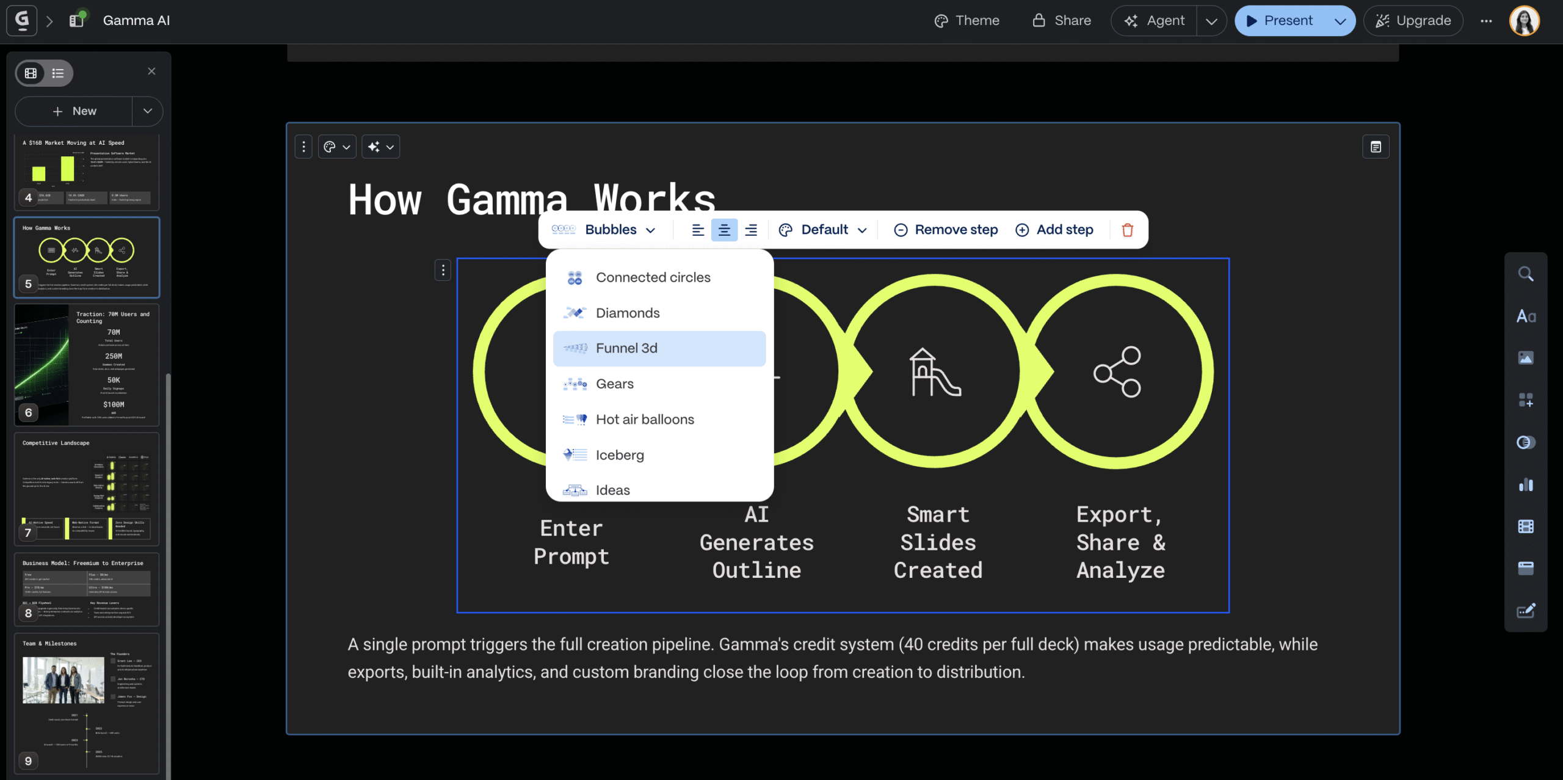Open the Bubbles layout type dropdown
Screen dimensions: 1563x780
coord(604,230)
